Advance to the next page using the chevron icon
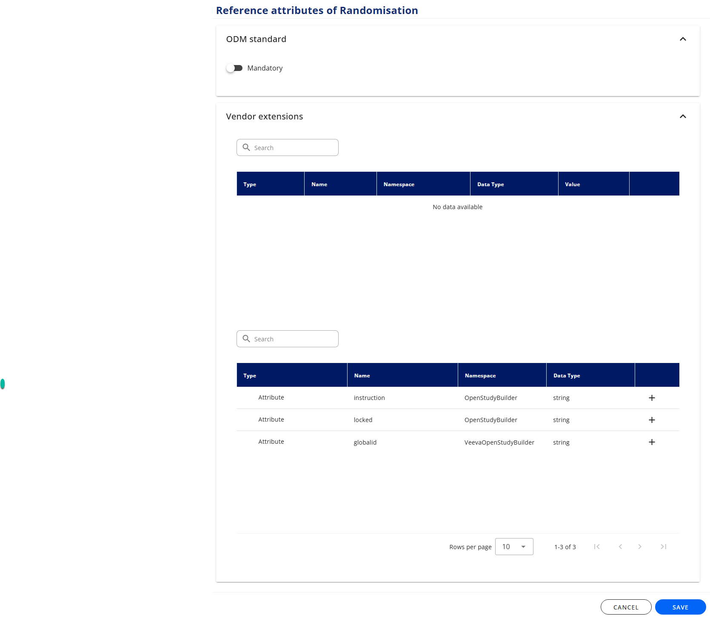This screenshot has width=710, height=618. [x=640, y=547]
